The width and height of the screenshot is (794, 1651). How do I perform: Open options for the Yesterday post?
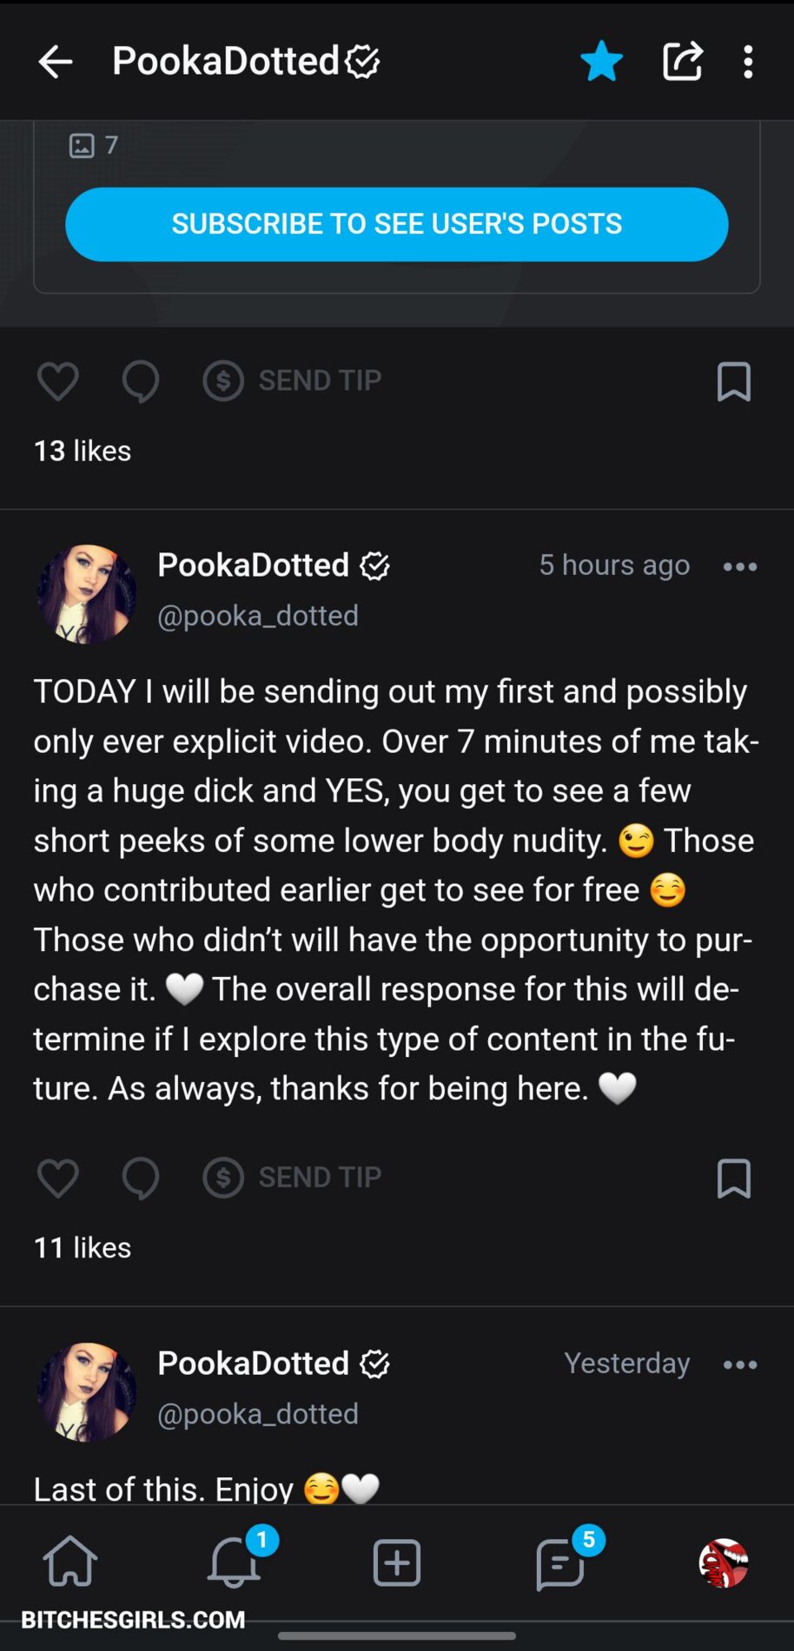tap(739, 1364)
